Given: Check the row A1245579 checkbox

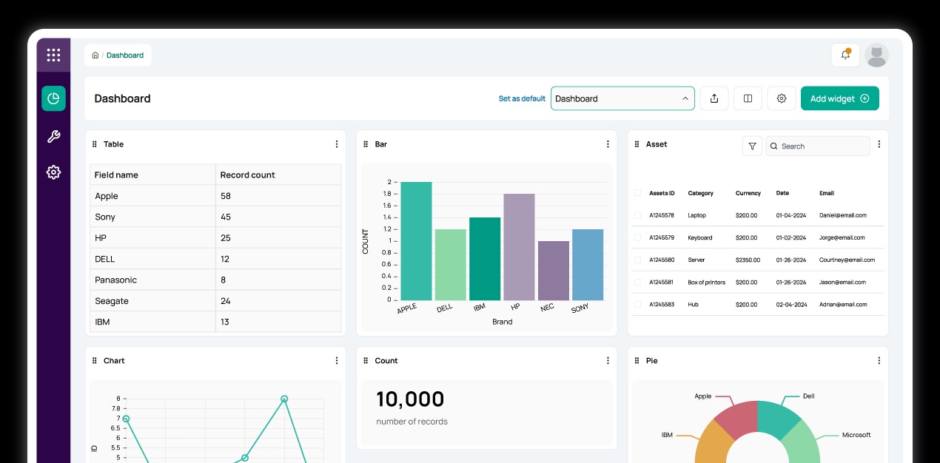Looking at the screenshot, I should click(638, 237).
